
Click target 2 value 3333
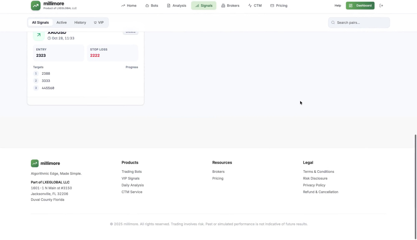[x=46, y=81]
